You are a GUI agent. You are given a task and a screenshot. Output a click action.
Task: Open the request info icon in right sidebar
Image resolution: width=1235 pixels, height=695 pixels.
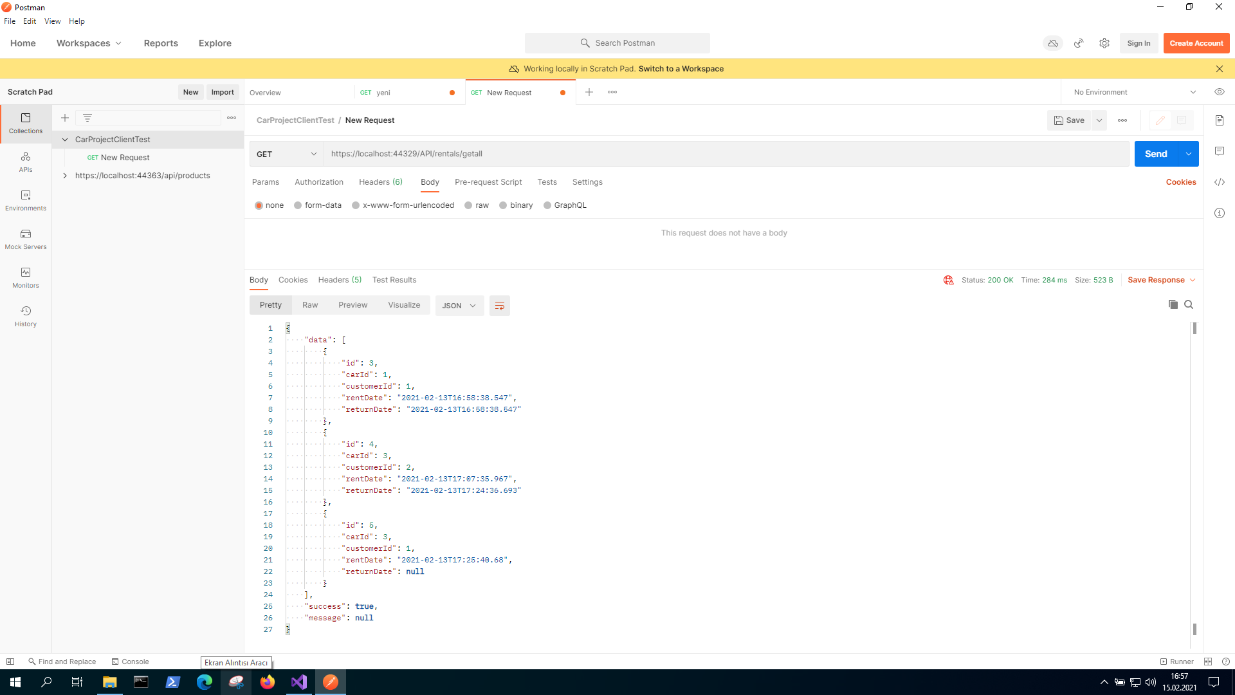1220,213
